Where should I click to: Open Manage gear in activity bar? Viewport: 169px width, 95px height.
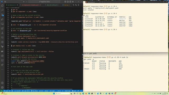coord(2,87)
